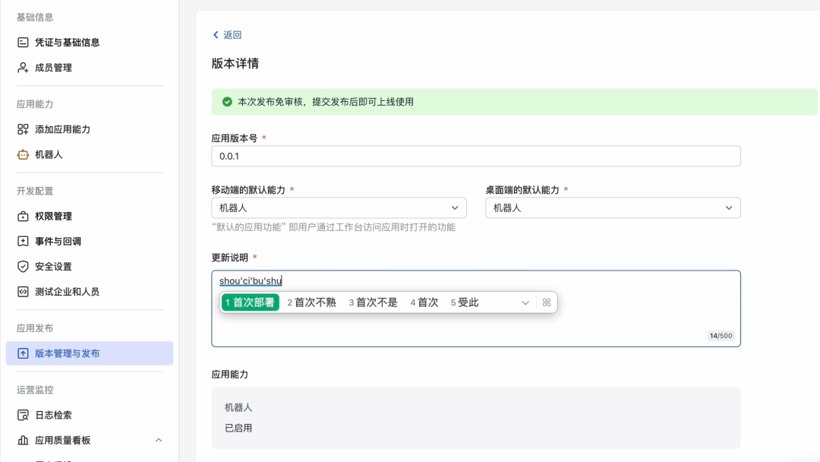Click the 日志检索 search icon
This screenshot has width=820, height=462.
pyautogui.click(x=23, y=415)
